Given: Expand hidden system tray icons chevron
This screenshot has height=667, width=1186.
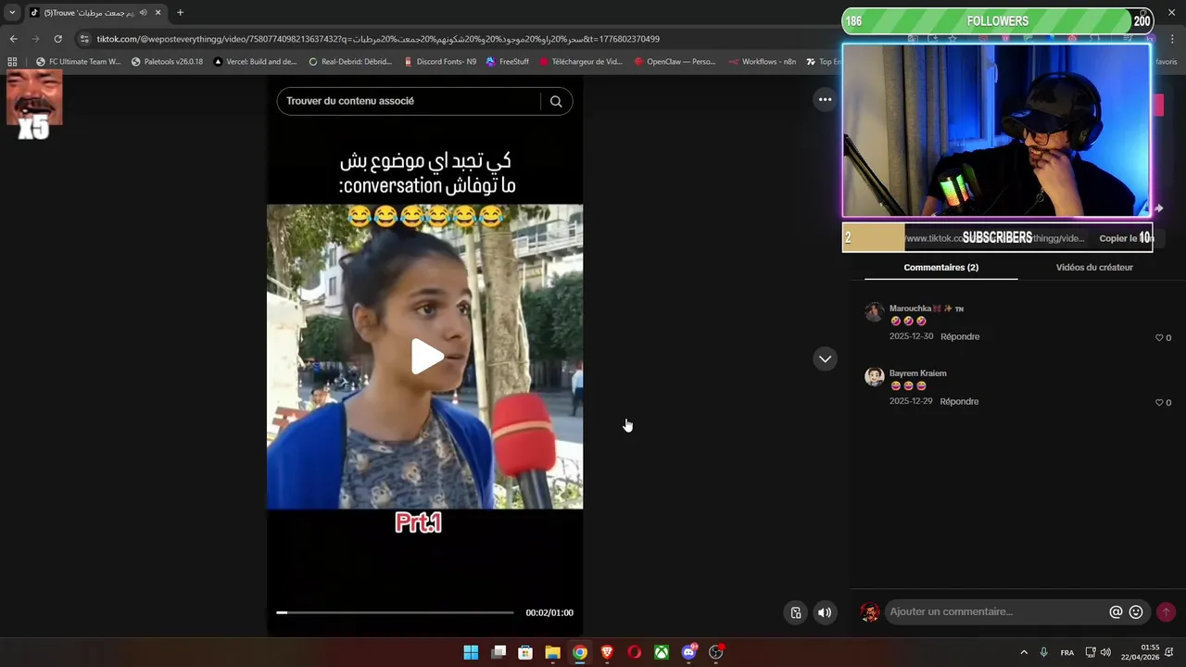Looking at the screenshot, I should [x=1023, y=652].
